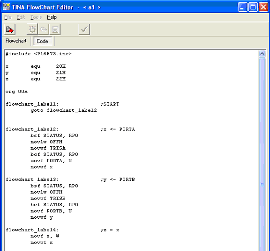The image size is (270, 251).
Task: Click the scrollbar up arrow button
Action: 262,54
